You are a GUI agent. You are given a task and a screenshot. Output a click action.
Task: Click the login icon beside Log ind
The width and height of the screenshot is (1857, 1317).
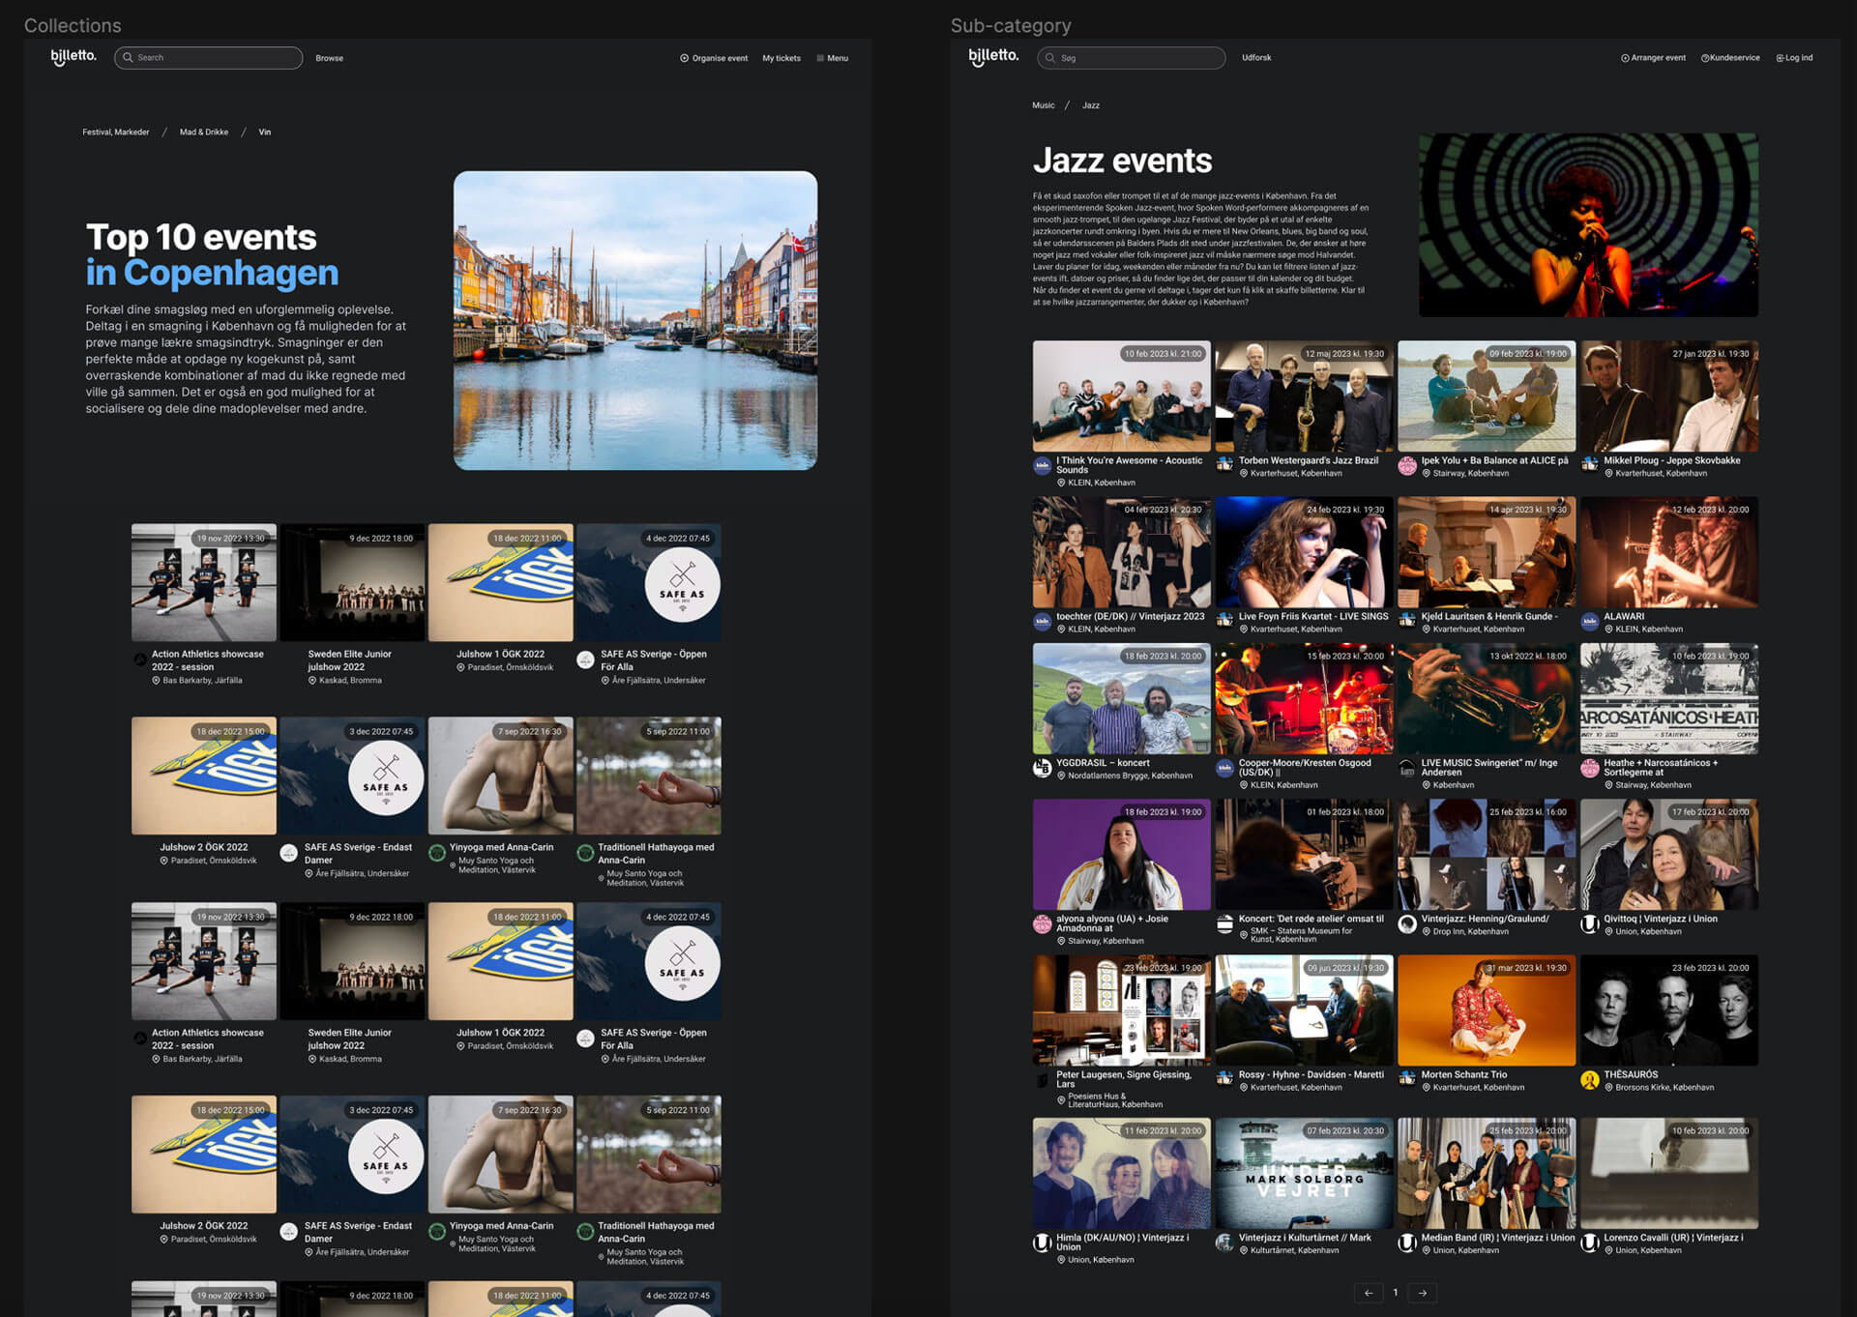(1780, 58)
